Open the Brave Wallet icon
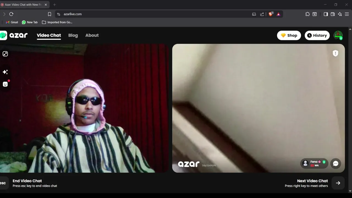The width and height of the screenshot is (352, 198). coord(333,14)
